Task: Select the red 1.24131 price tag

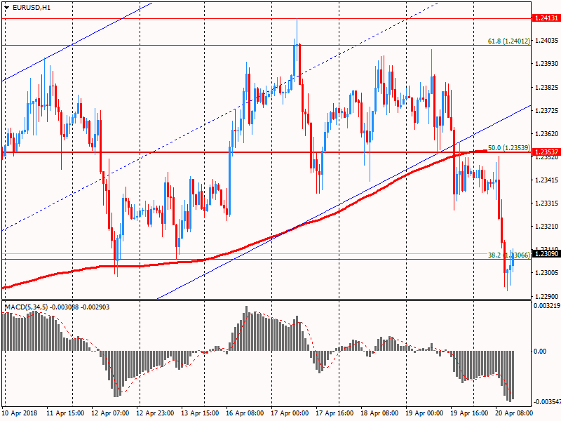Action: (x=545, y=18)
